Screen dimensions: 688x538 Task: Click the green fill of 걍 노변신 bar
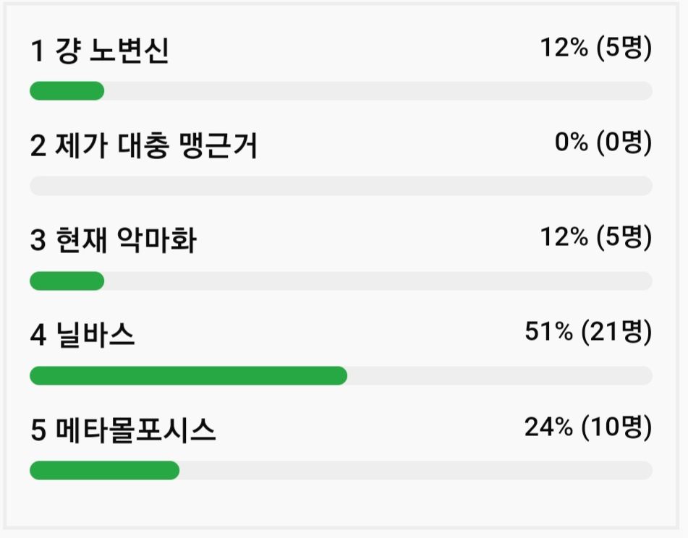[67, 91]
